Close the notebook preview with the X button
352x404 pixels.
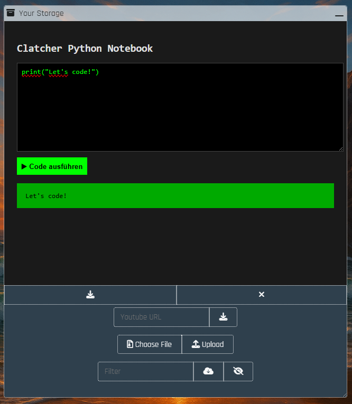click(262, 295)
